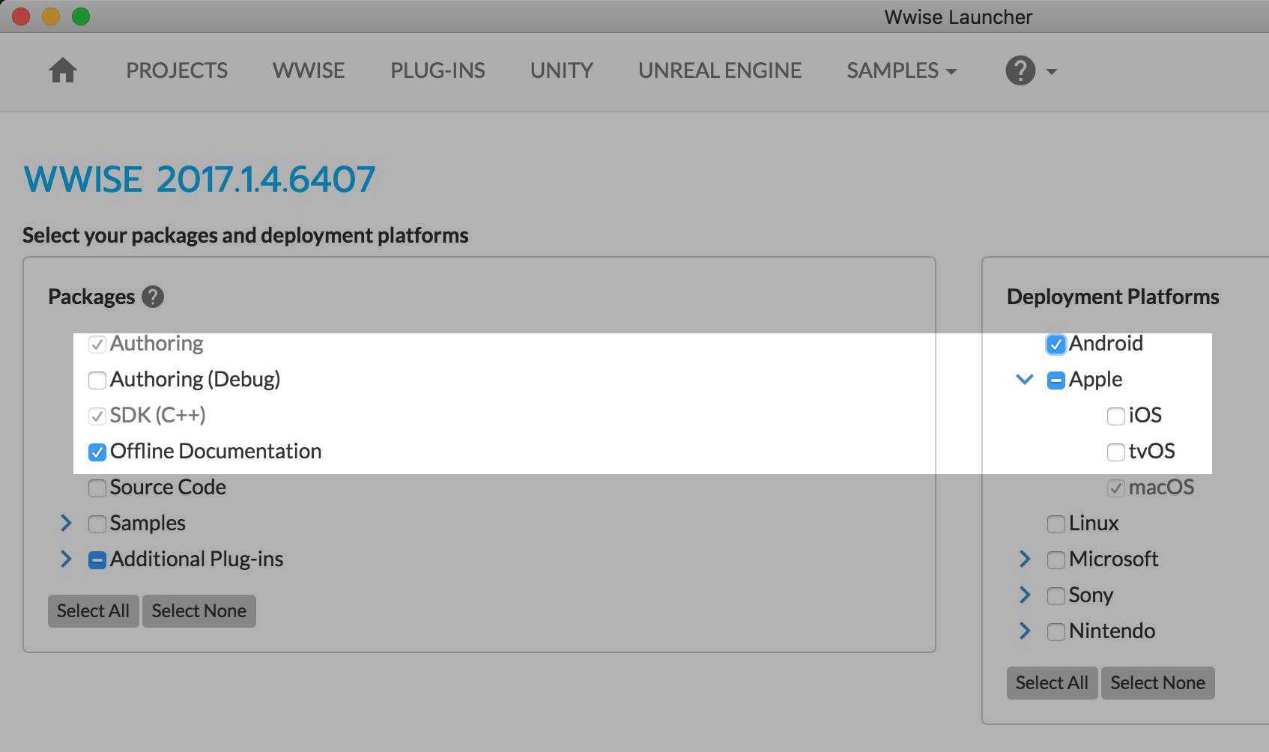
Task: Go to the Home icon
Action: 63,70
